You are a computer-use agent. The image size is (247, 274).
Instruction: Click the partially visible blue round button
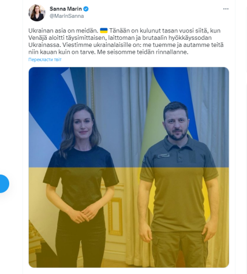pos(4,184)
